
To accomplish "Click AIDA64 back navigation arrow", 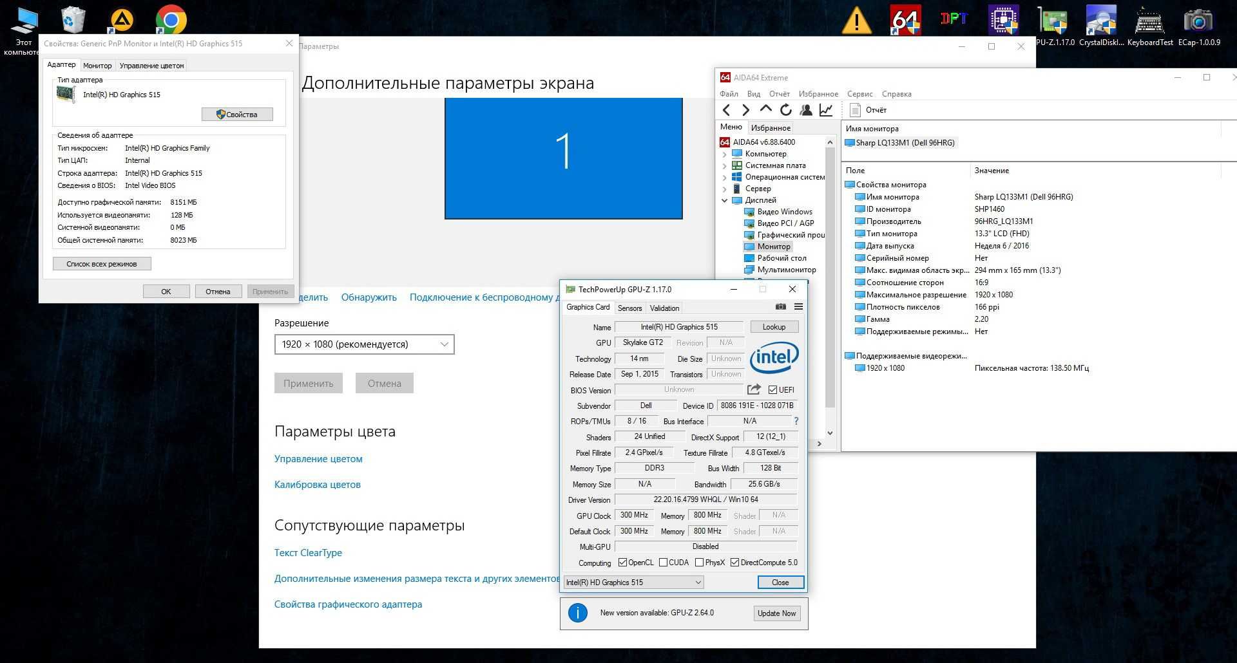I will (x=727, y=110).
